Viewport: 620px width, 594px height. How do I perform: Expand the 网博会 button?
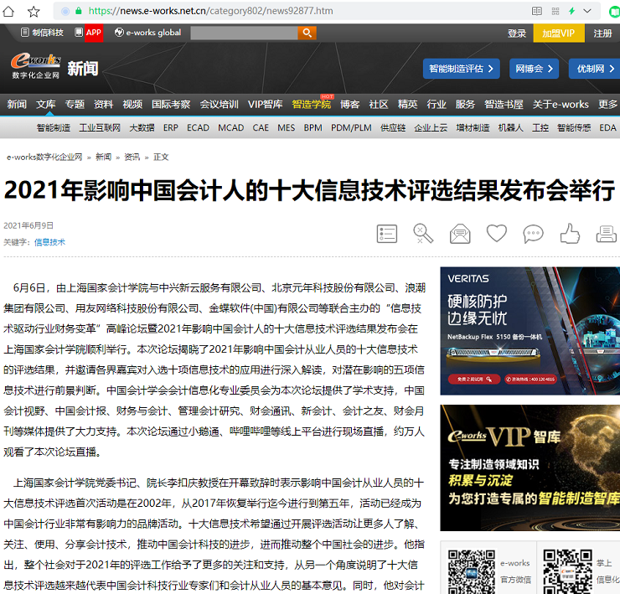pos(535,69)
